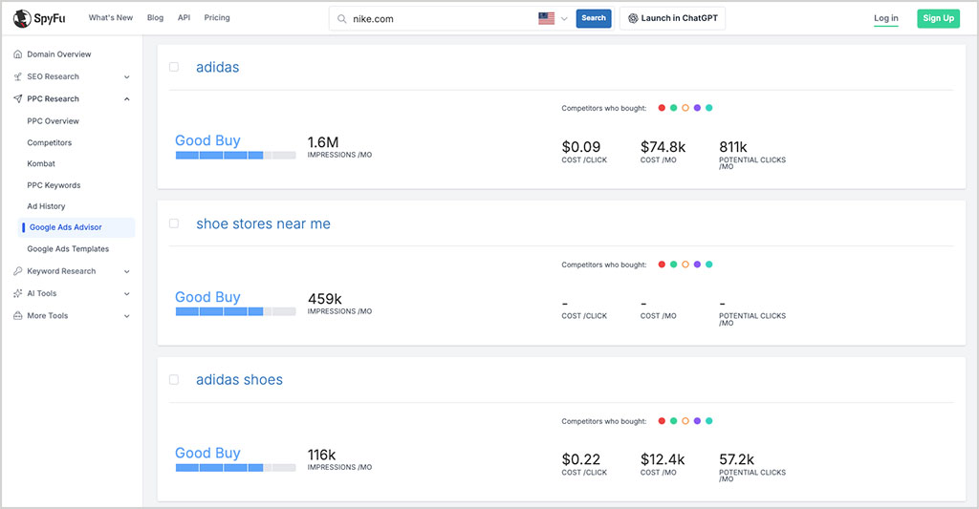This screenshot has height=509, width=979.
Task: Click the 1.6M impressions value
Action: point(323,142)
